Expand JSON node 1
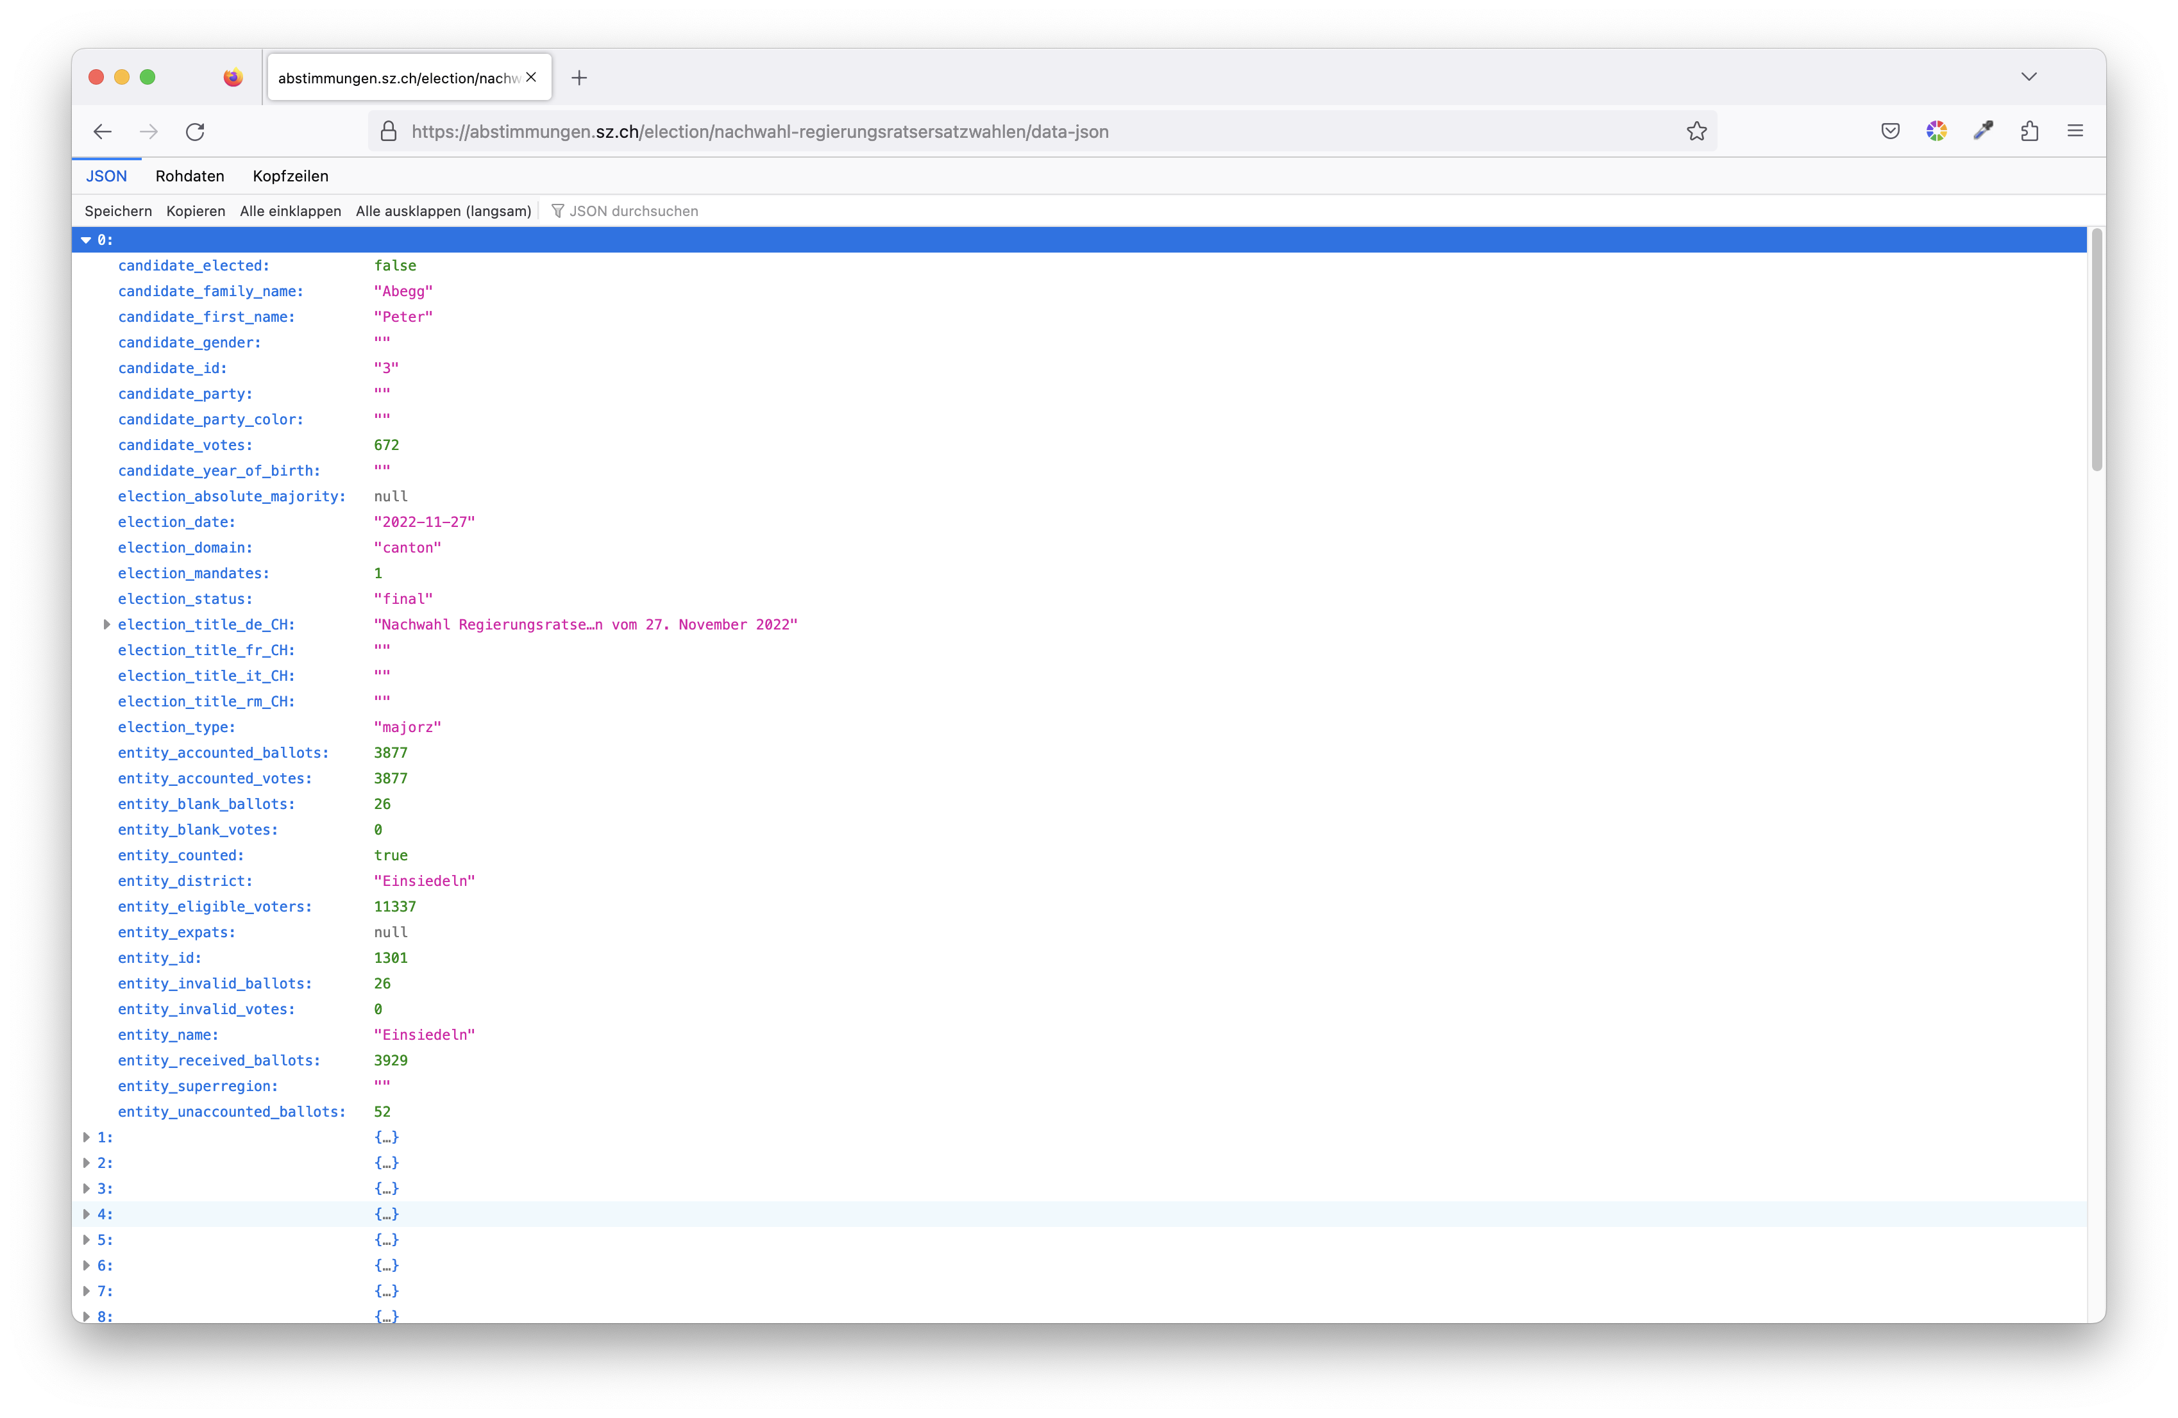The height and width of the screenshot is (1418, 2178). click(86, 1138)
